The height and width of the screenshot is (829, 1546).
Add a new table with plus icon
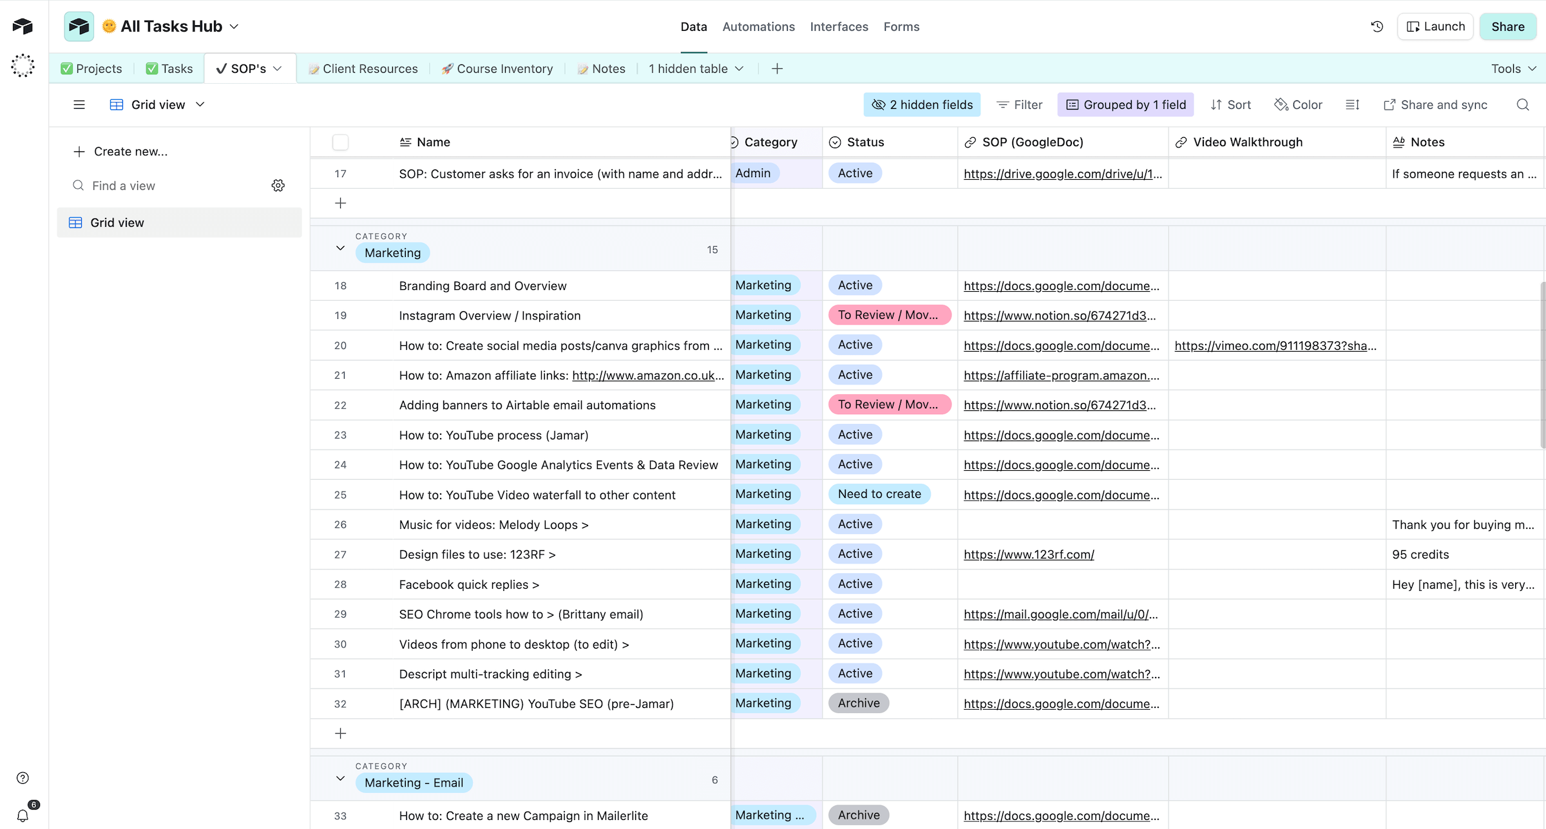pos(777,68)
